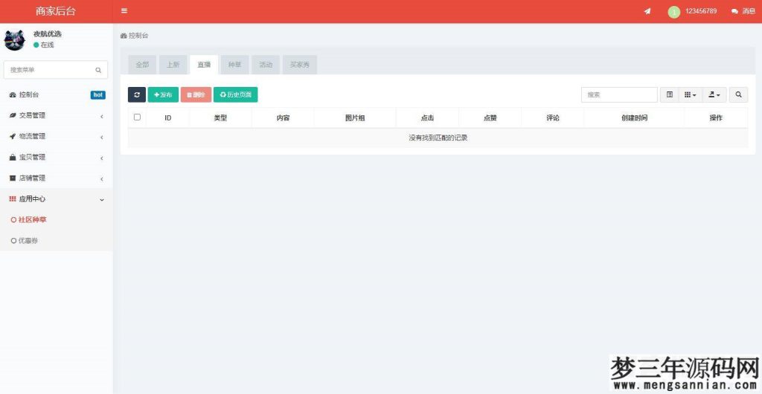The width and height of the screenshot is (762, 394).
Task: Click the 删除 delete button
Action: click(196, 95)
